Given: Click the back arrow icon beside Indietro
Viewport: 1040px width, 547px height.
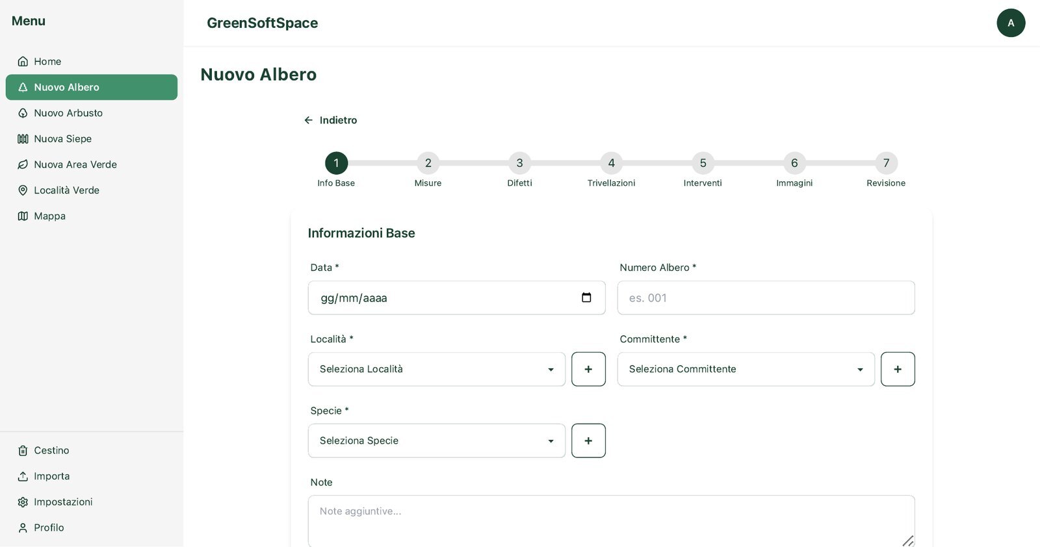Looking at the screenshot, I should pyautogui.click(x=309, y=120).
